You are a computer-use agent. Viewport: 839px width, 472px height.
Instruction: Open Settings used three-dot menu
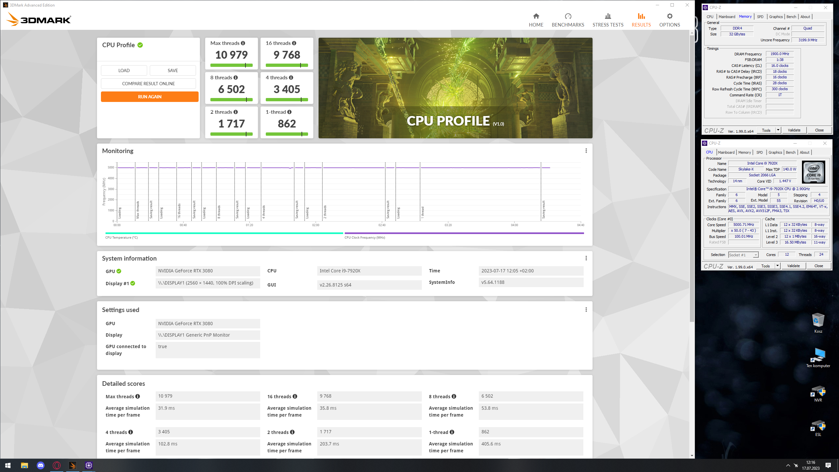coord(586,310)
